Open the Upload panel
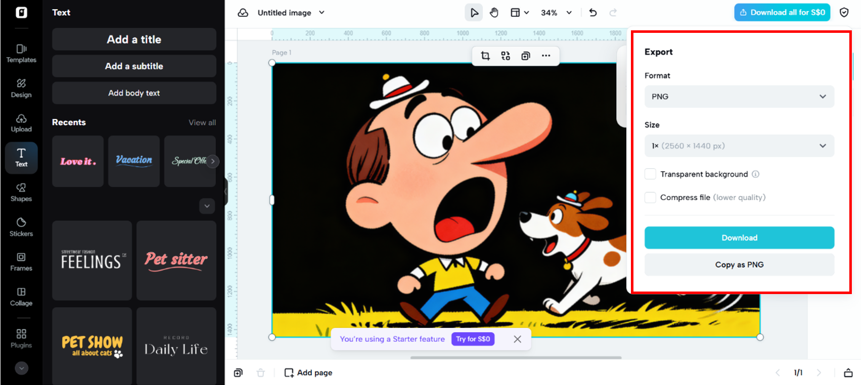This screenshot has width=866, height=385. 21,123
